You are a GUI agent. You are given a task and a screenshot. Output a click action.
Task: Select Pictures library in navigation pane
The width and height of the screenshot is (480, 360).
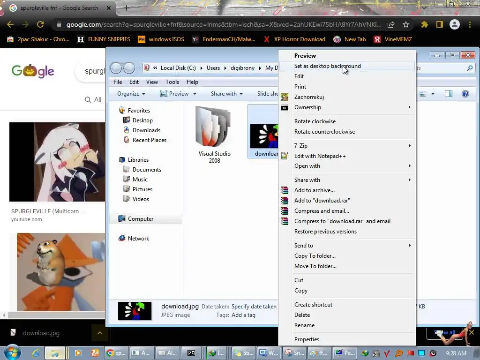[138, 189]
